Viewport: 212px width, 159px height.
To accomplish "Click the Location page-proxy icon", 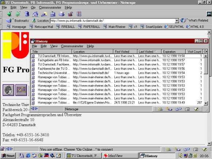I will (34, 20).
